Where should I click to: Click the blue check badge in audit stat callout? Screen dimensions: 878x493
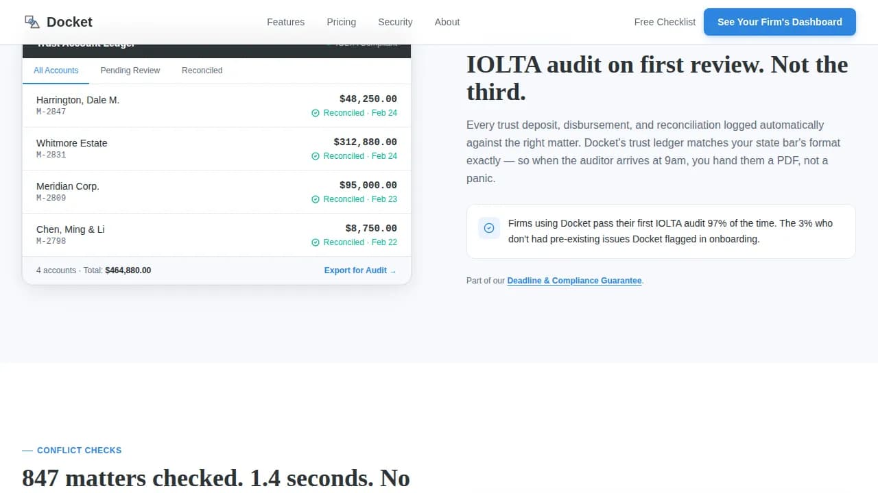pyautogui.click(x=489, y=228)
